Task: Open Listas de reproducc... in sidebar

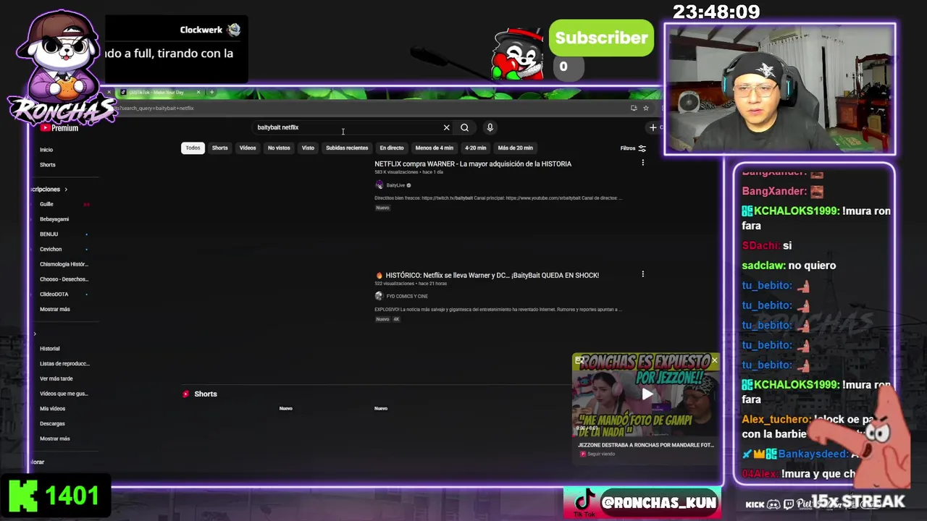Action: tap(64, 364)
